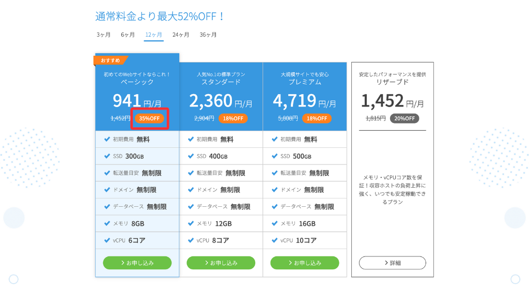Click the checkmark beside メモリ 16GB
This screenshot has height=290, width=529.
274,223
